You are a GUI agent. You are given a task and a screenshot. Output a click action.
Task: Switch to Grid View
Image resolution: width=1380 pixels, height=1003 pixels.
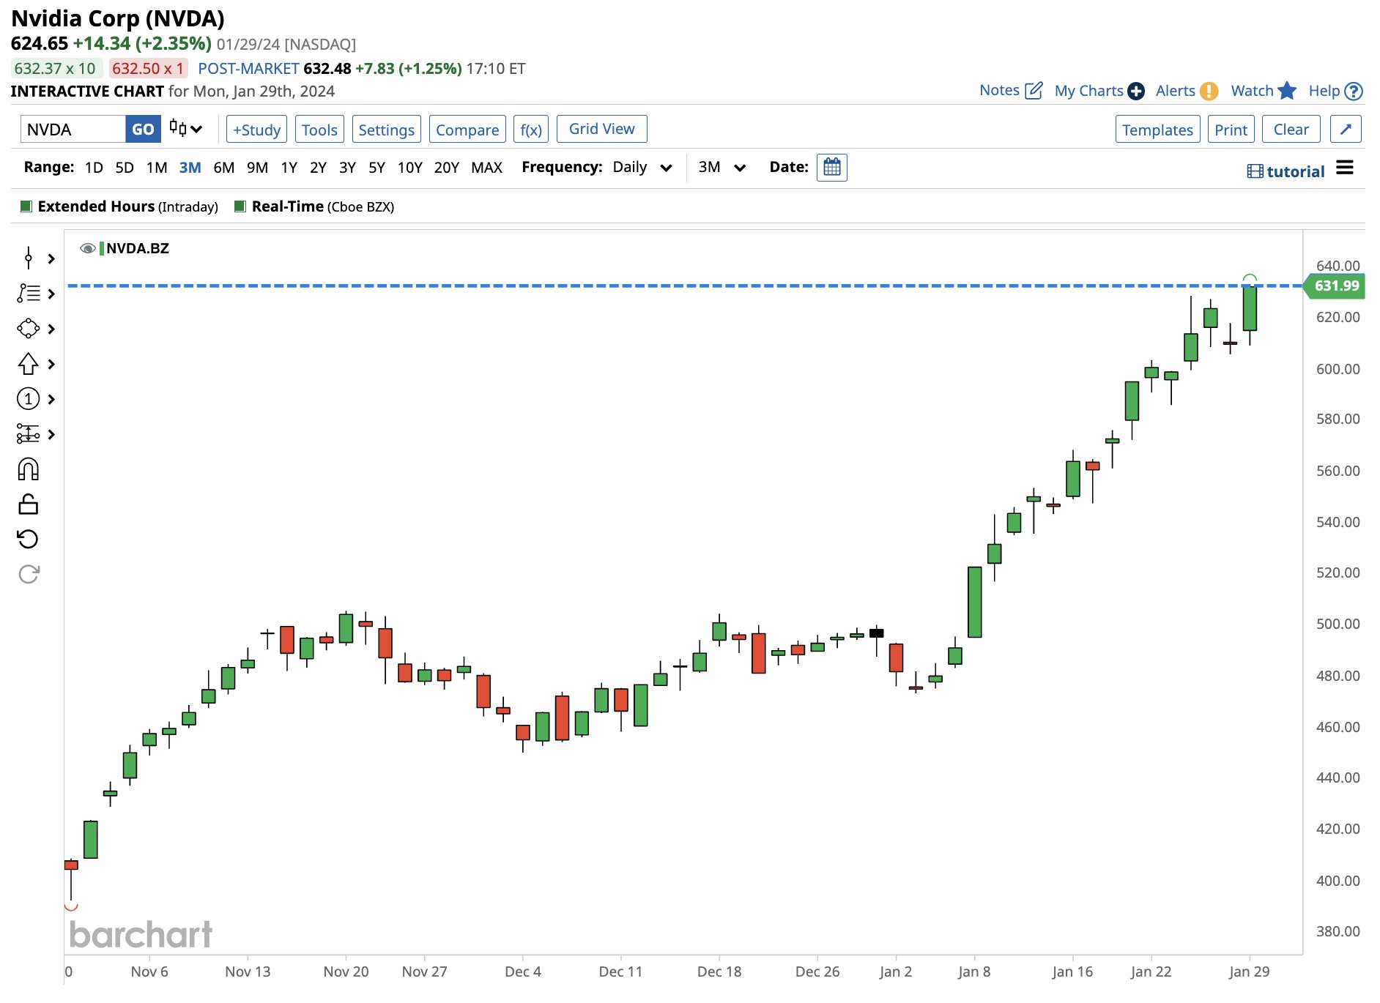click(x=602, y=129)
